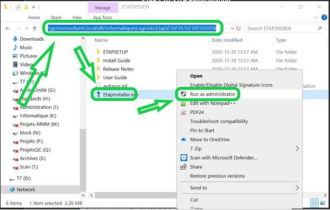This screenshot has height=210, width=330.
Task: Open the Help question mark icon
Action: 324,17
